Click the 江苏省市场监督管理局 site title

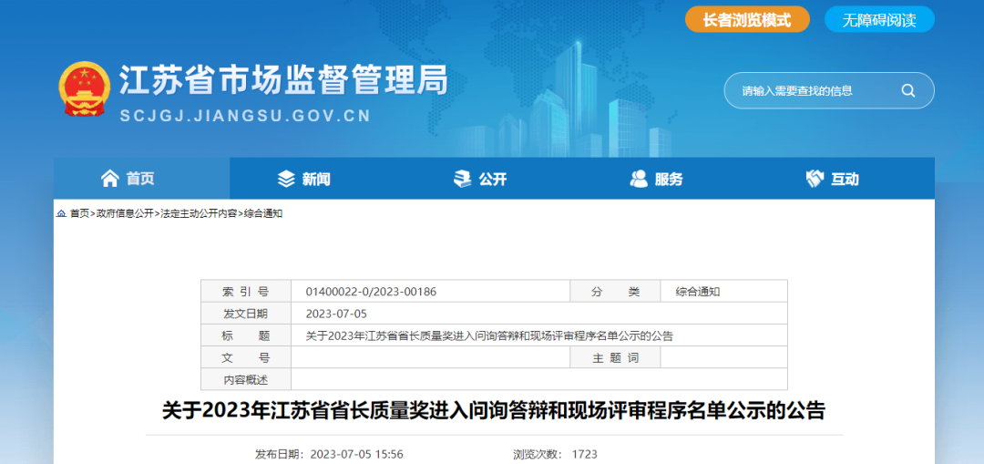[x=283, y=79]
